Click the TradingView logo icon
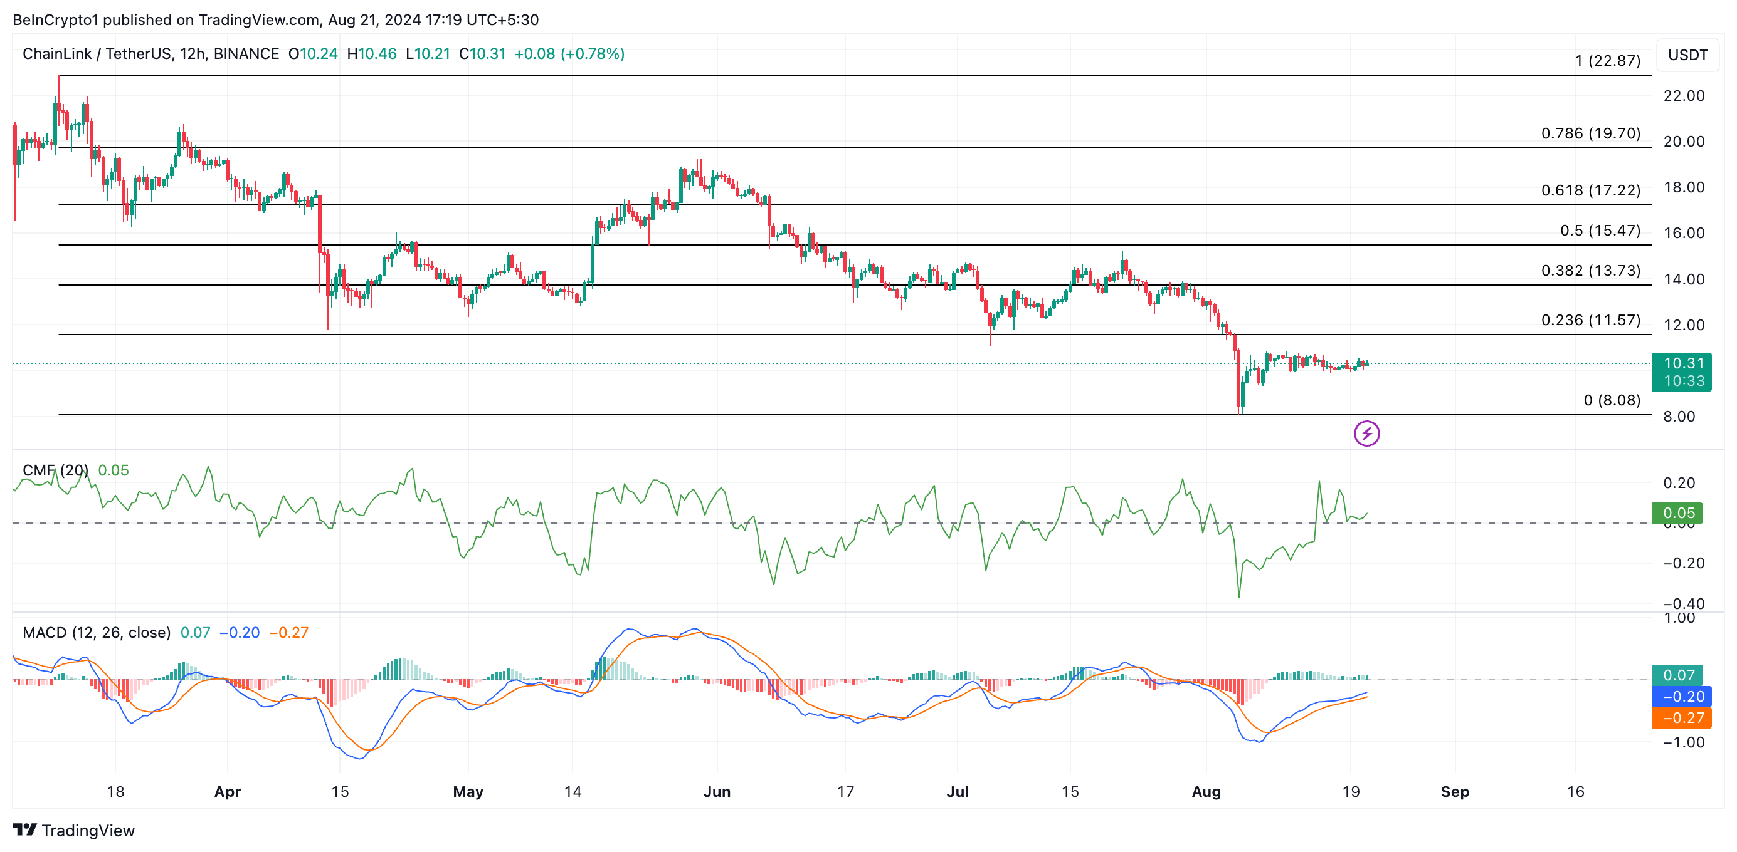The width and height of the screenshot is (1737, 852). tap(24, 830)
